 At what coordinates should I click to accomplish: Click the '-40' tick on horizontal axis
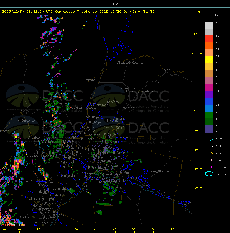click(x=18, y=229)
